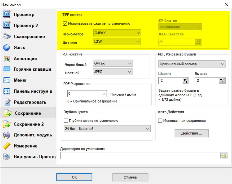Select the Сохранение 2 page
Viewport: 232px width, 184px height.
tap(29, 124)
